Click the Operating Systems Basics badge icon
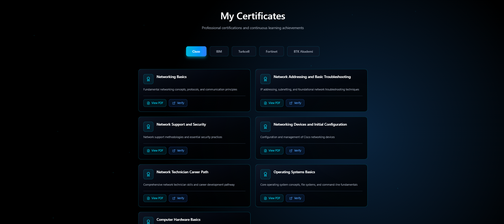Image resolution: width=504 pixels, height=224 pixels. tap(265, 174)
